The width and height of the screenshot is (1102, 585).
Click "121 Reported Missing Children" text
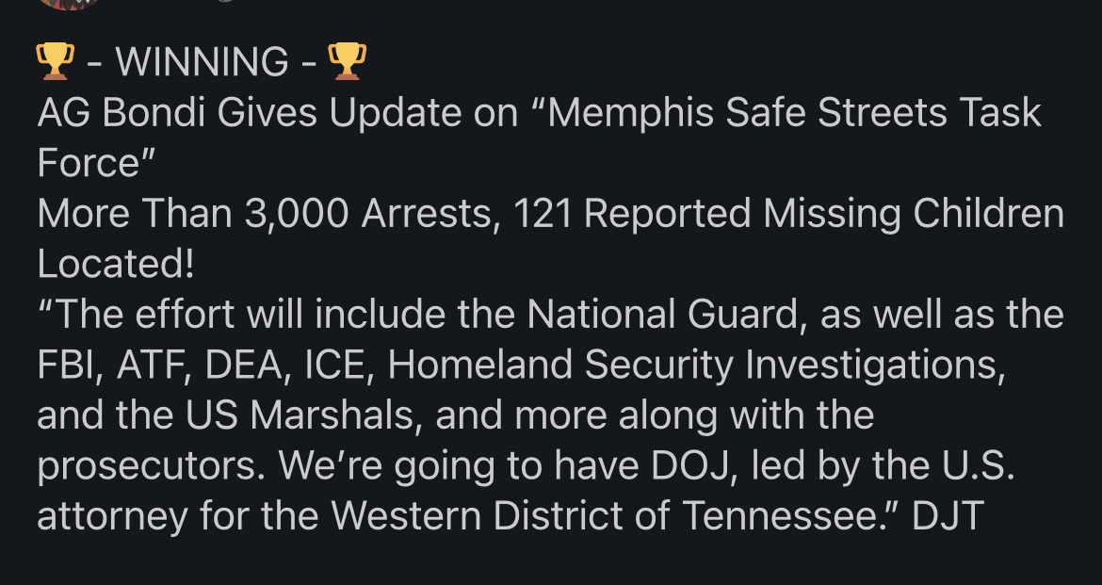click(x=788, y=215)
